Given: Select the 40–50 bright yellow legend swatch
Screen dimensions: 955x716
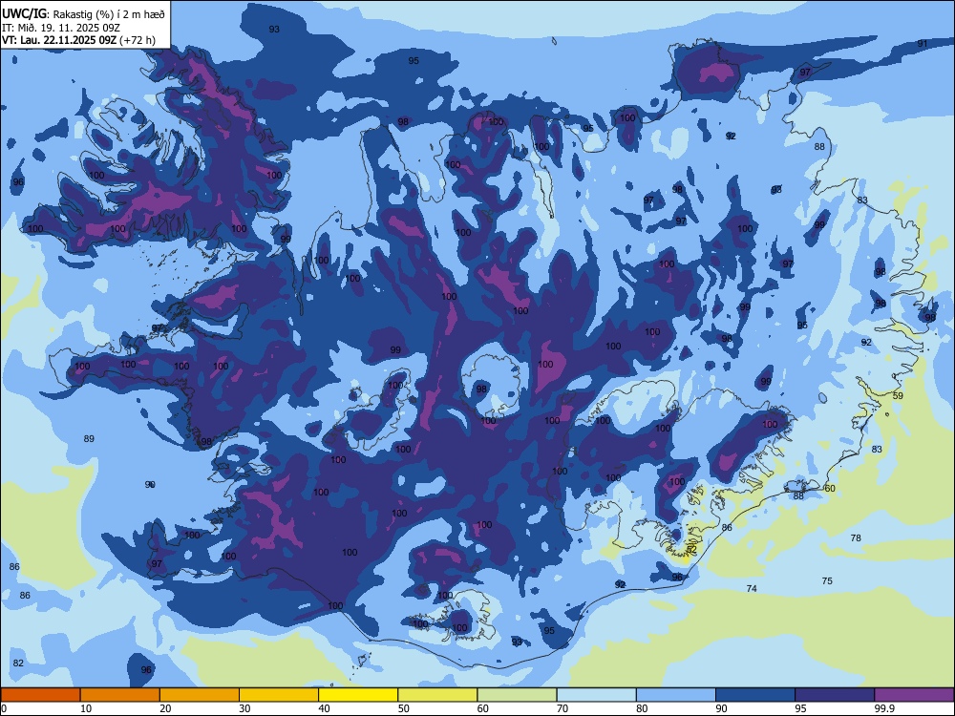Looking at the screenshot, I should pos(358,695).
